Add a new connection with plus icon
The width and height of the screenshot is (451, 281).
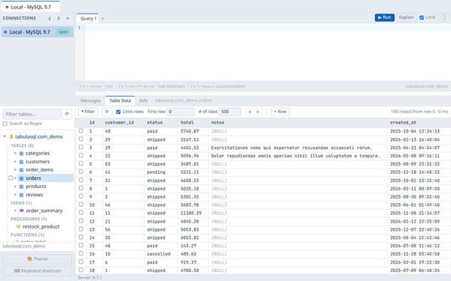(68, 18)
